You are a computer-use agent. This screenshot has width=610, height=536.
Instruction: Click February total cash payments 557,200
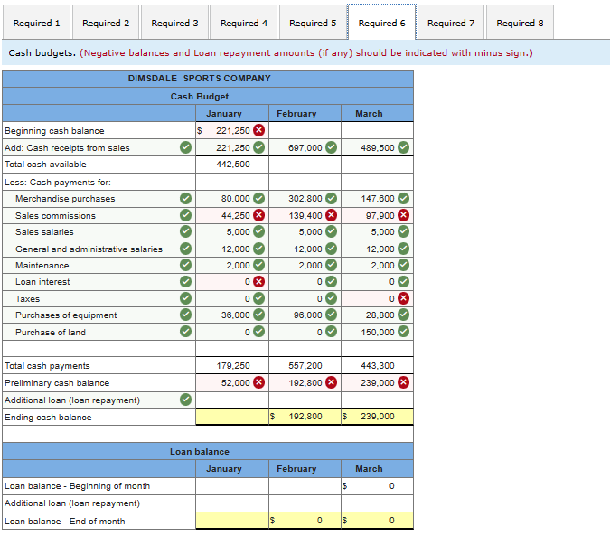305,366
